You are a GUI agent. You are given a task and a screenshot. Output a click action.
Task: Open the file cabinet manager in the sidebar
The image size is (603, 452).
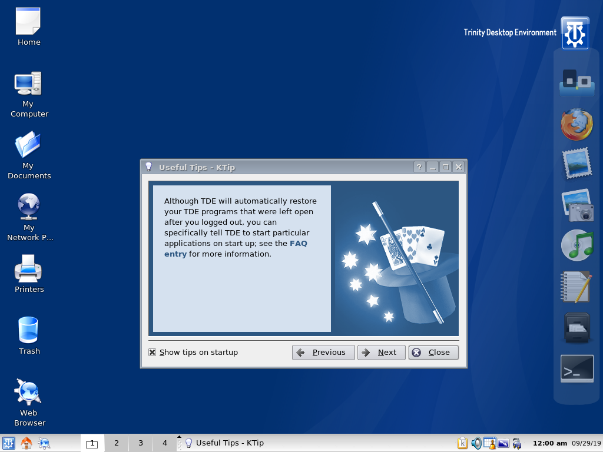(577, 327)
